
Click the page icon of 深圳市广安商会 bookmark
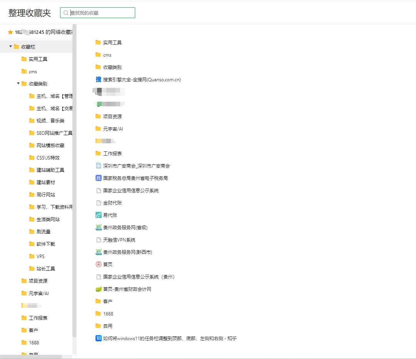[x=99, y=166]
